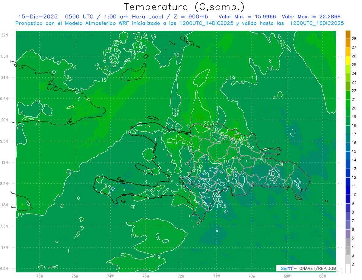This screenshot has width=362, height=280.
Task: Pick the legend color between 16 and 17
Action: point(348,138)
